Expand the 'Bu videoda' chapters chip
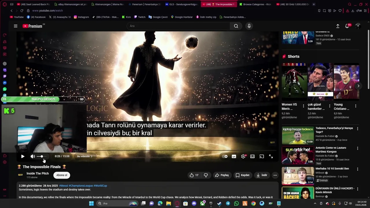 (85, 156)
